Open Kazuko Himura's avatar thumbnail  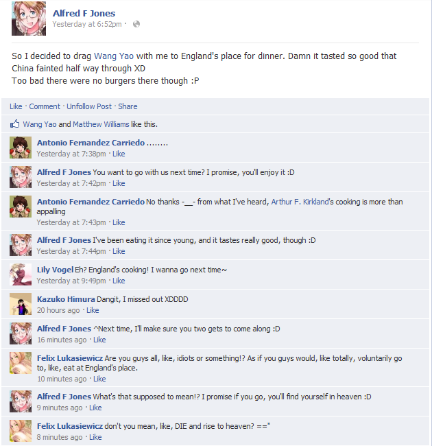tap(21, 304)
